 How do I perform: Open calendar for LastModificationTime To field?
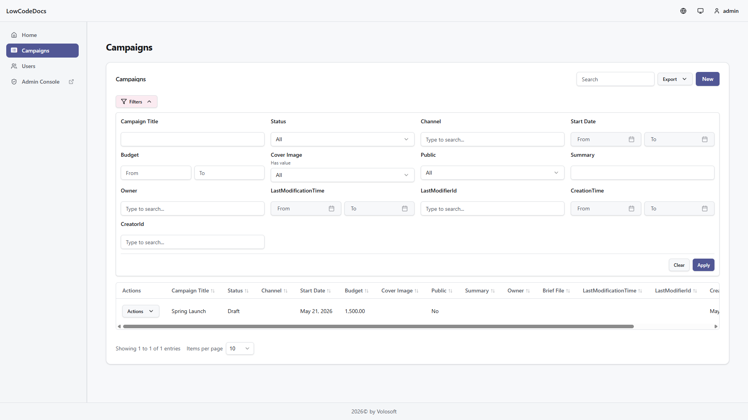point(405,208)
